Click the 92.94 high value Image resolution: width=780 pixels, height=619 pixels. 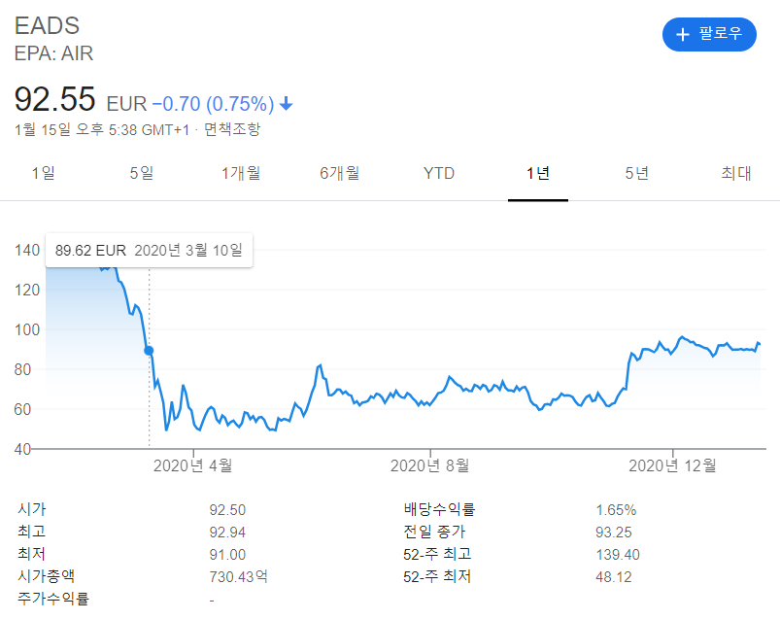point(227,533)
